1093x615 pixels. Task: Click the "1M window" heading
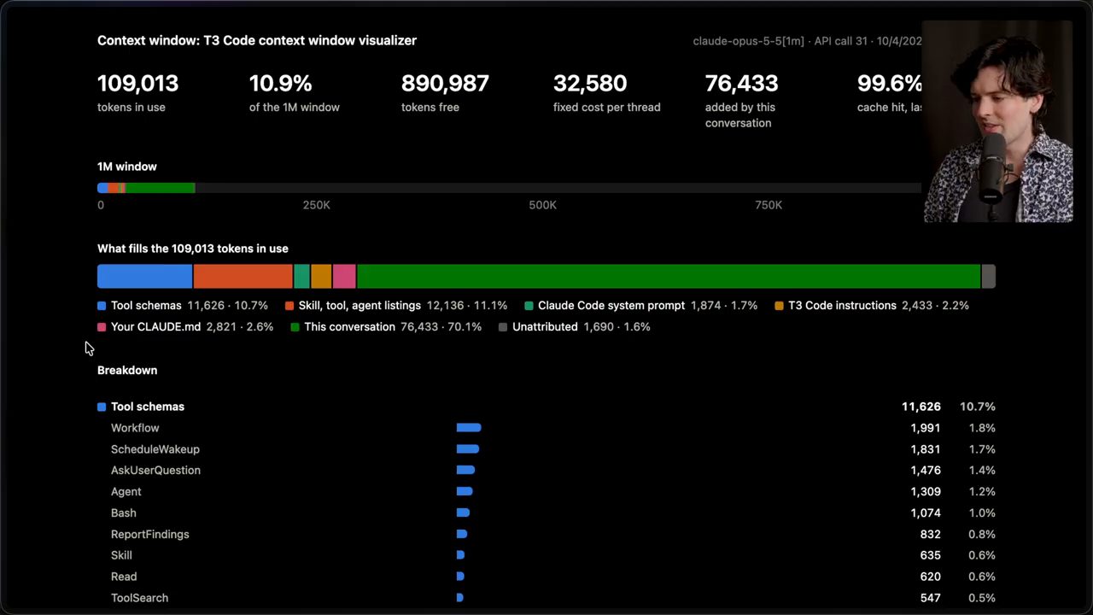(127, 167)
